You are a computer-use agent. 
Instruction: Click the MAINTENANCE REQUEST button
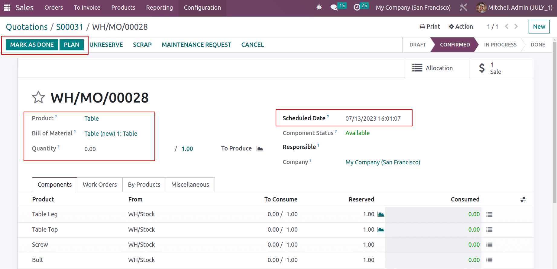tap(196, 45)
